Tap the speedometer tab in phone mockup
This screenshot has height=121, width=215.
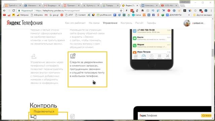tap(143, 56)
